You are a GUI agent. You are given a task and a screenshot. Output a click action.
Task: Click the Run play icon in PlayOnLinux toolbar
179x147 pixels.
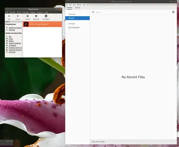point(9,16)
